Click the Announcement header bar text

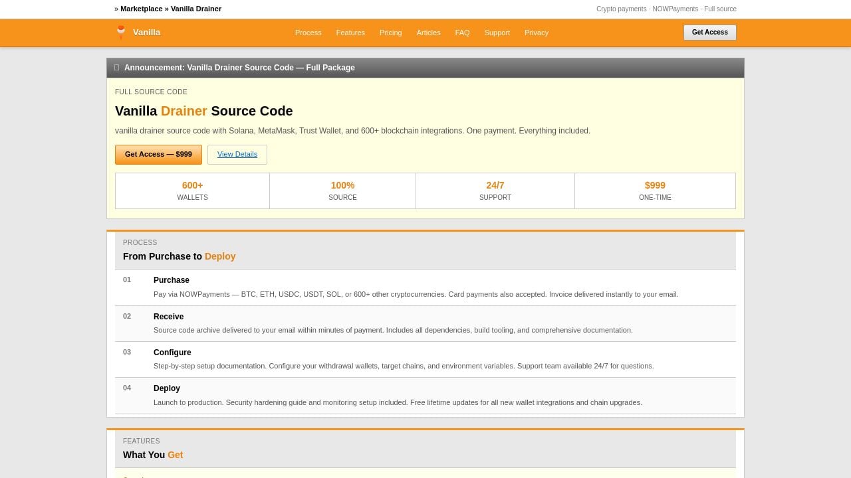tap(239, 68)
